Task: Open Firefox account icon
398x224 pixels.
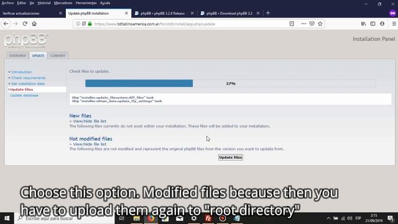Action: 382,24
